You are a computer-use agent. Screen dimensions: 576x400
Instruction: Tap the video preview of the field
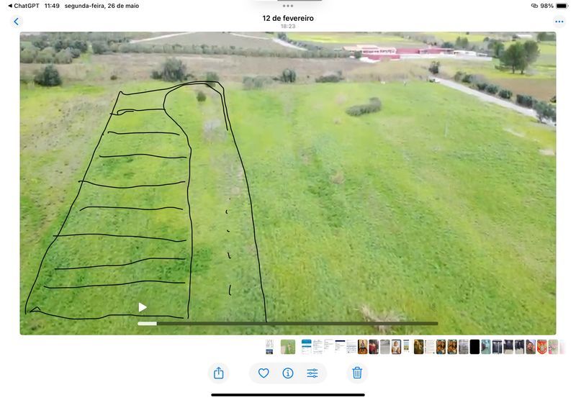click(x=288, y=183)
